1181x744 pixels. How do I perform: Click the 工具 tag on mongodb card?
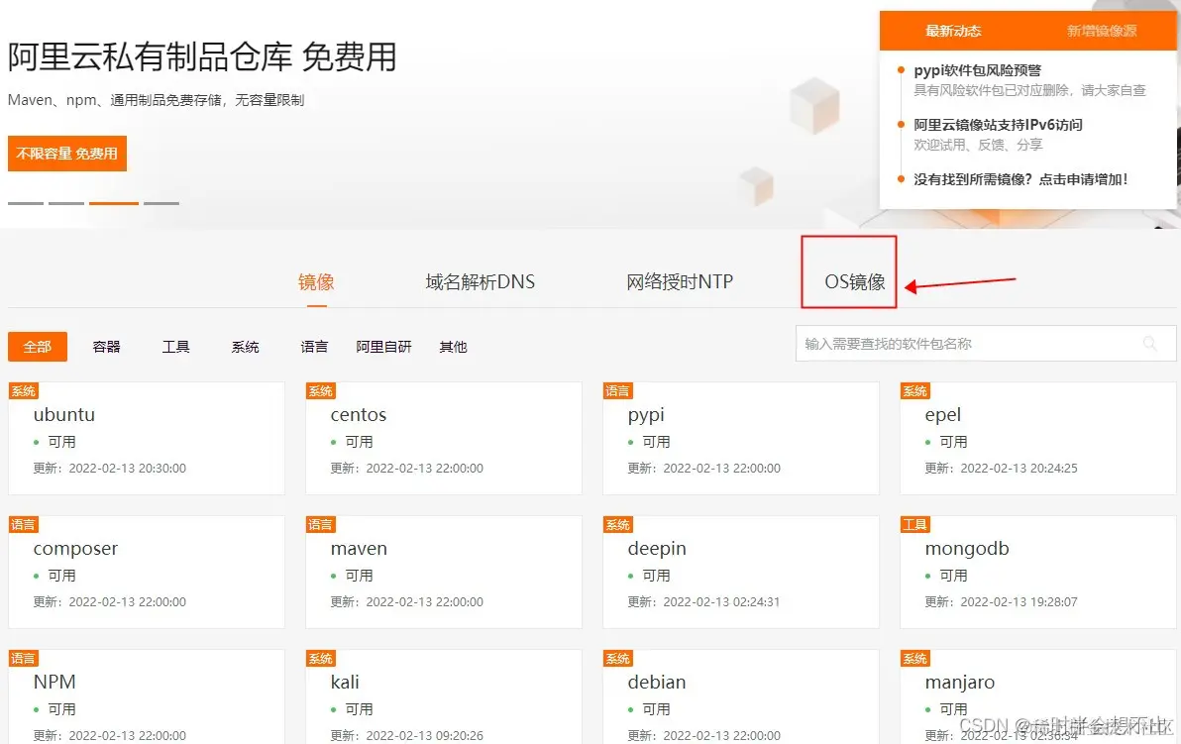point(915,525)
